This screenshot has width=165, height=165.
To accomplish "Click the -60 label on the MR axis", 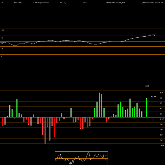I will (161, 135).
